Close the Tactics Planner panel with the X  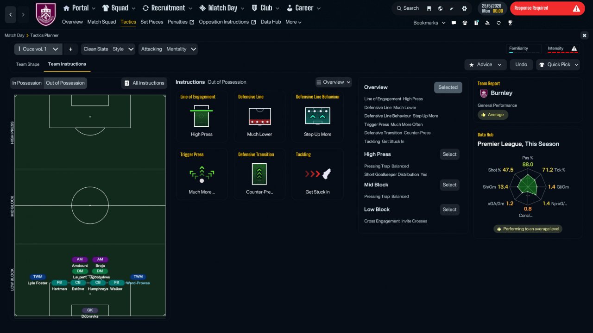[584, 35]
